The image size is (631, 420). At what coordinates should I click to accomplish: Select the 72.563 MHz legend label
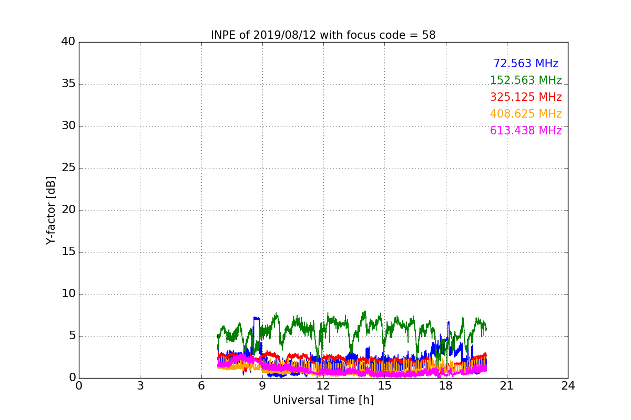[x=526, y=64]
